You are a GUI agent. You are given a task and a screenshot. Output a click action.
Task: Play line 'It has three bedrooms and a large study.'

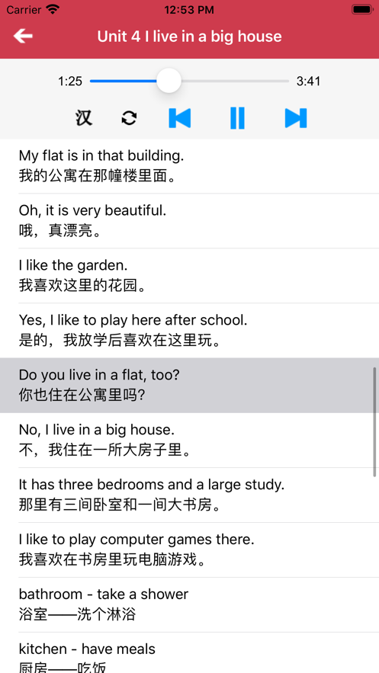(x=189, y=495)
